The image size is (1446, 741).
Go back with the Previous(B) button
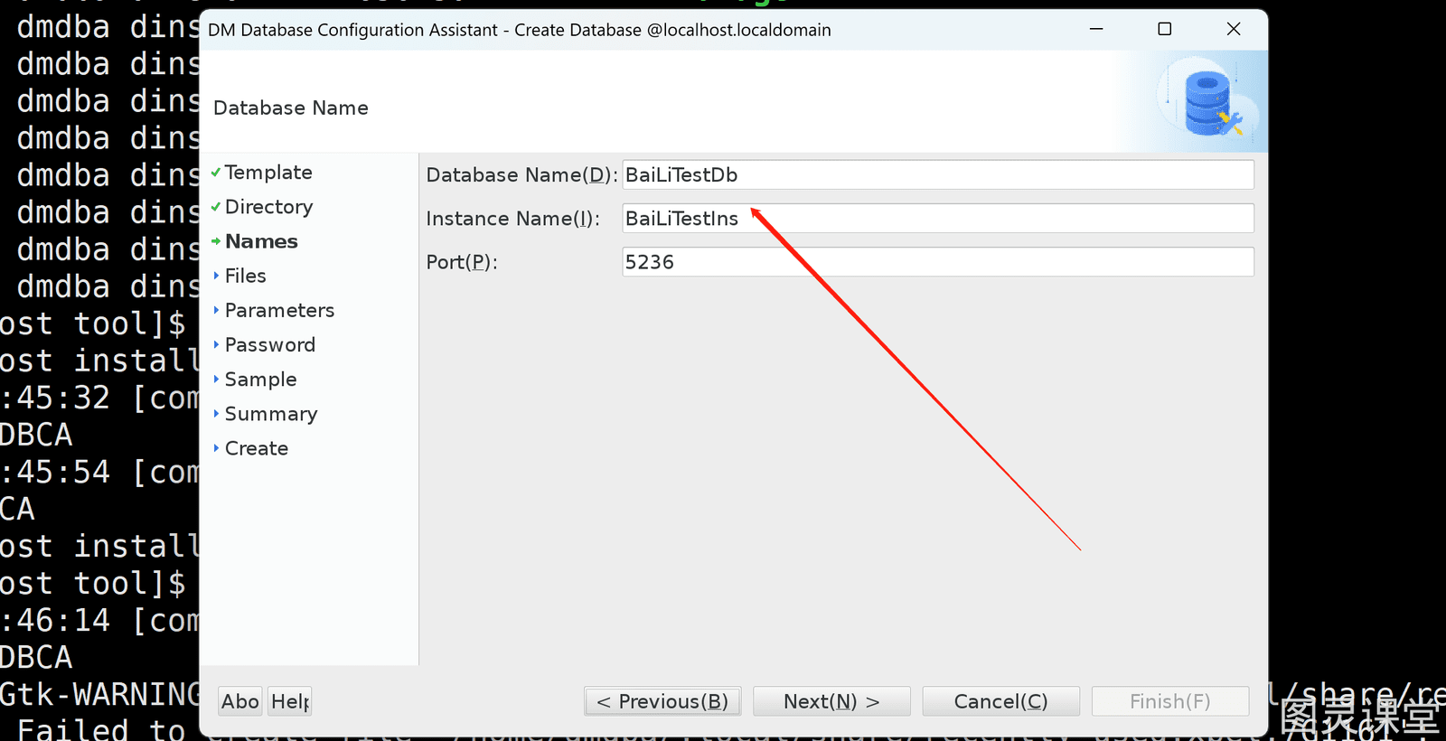point(662,701)
